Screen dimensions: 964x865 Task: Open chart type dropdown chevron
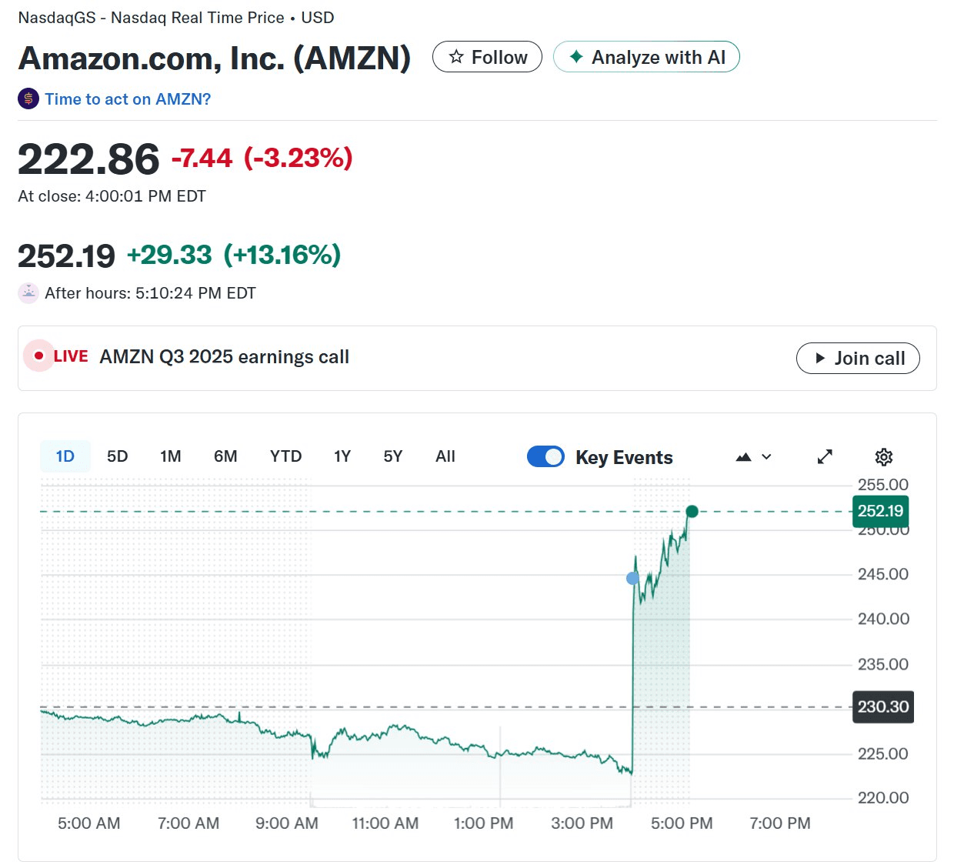tap(766, 457)
